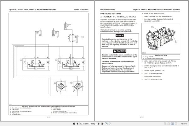The width and height of the screenshot is (189, 126).
Task: Click page number 12.12 at page bottom
Action: click(x=142, y=117)
